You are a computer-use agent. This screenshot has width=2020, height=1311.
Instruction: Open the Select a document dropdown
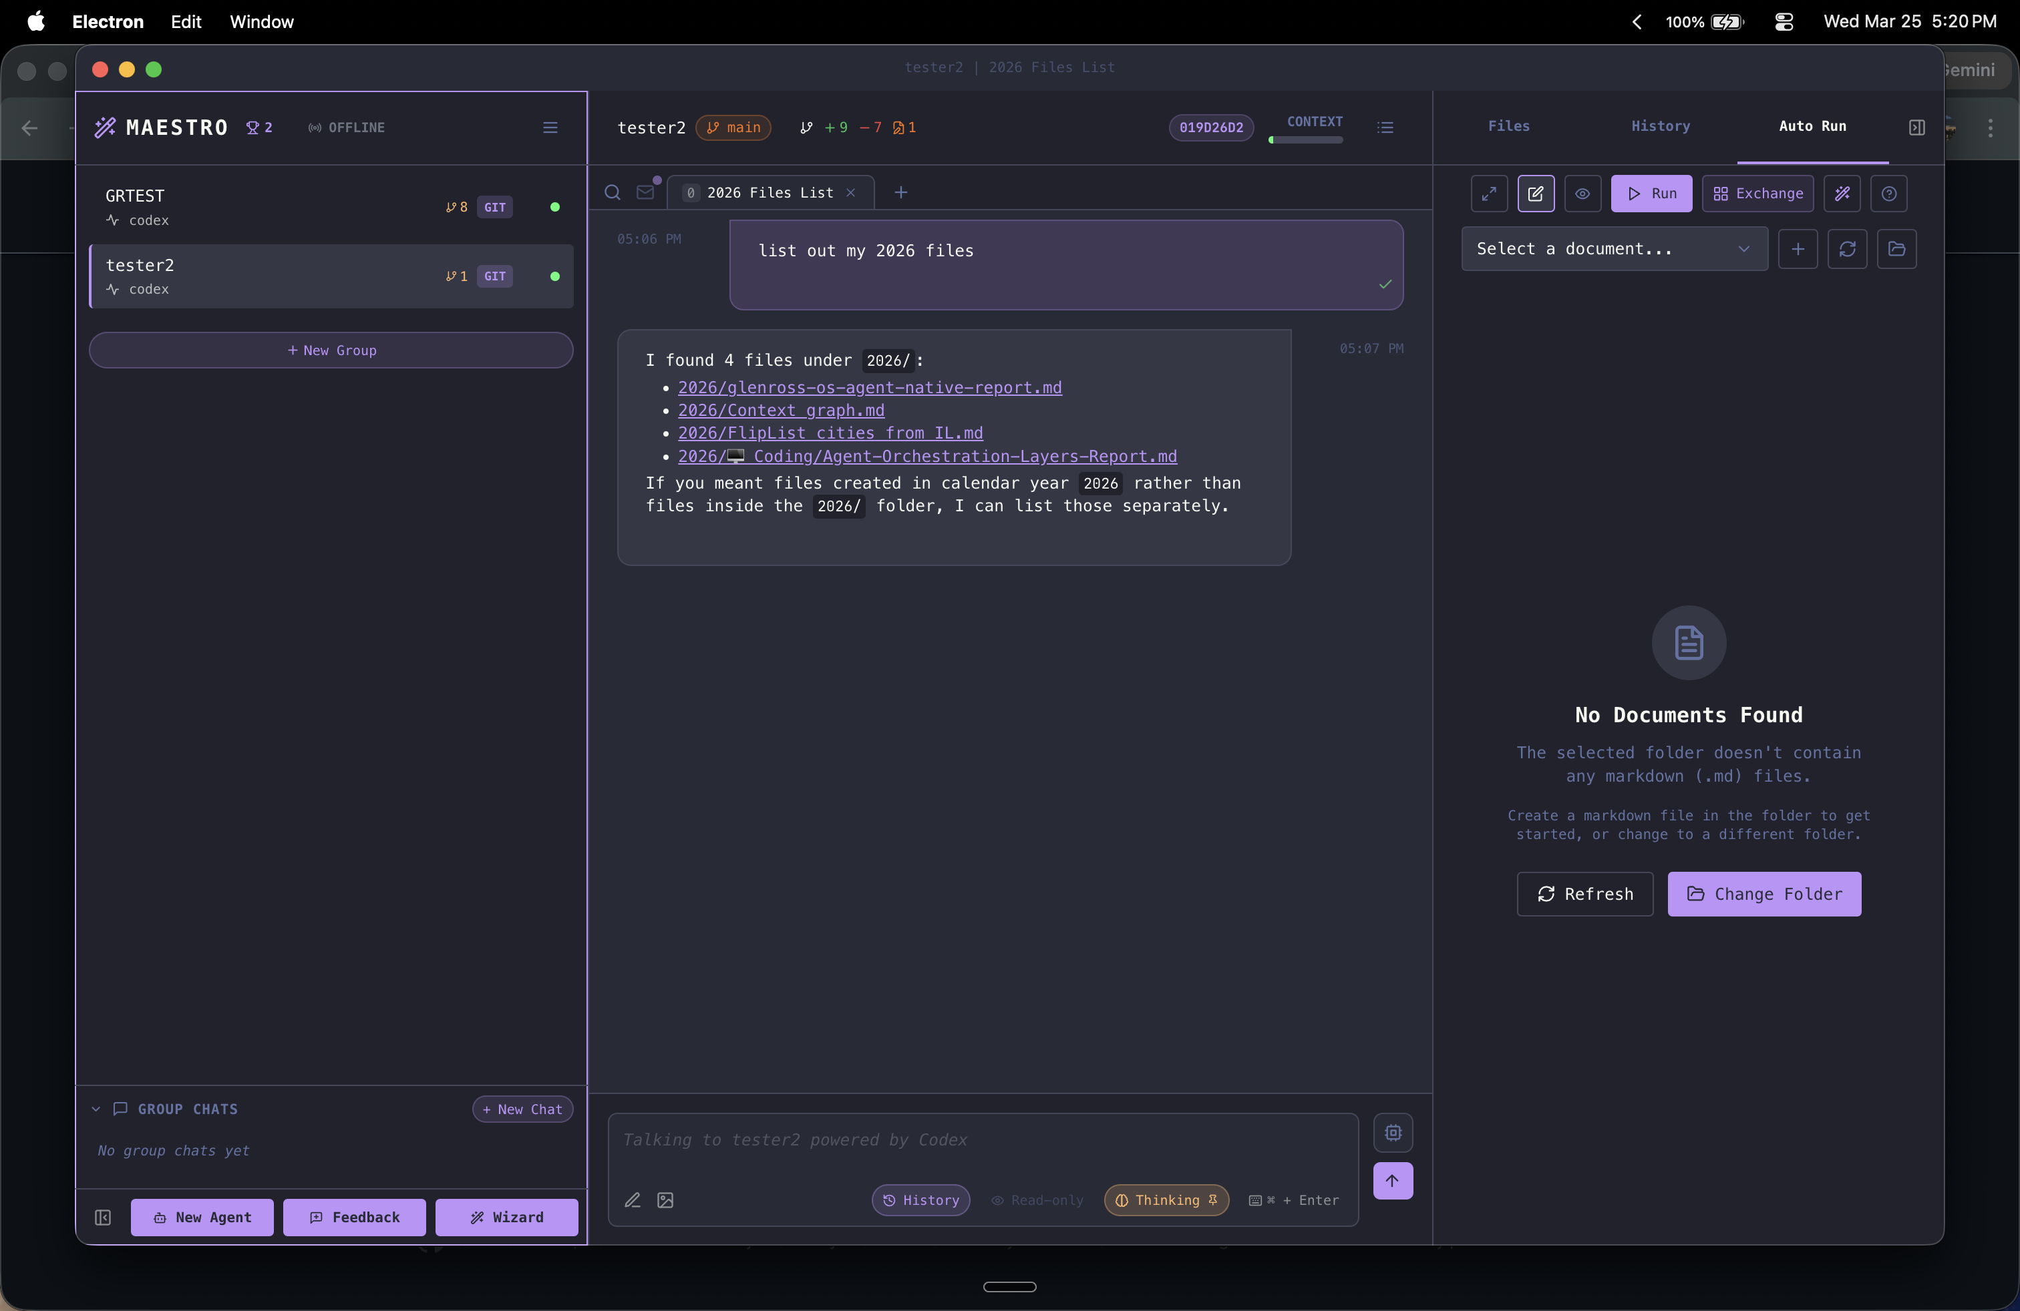tap(1613, 248)
